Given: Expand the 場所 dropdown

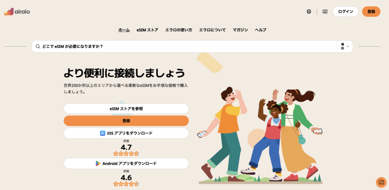Looking at the screenshot, I should click(345, 47).
